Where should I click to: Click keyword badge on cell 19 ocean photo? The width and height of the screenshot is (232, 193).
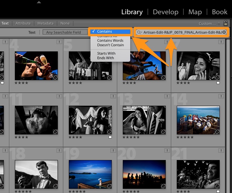point(109,186)
